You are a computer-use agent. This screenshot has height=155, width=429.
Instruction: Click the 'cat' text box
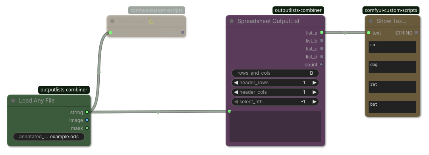click(392, 47)
